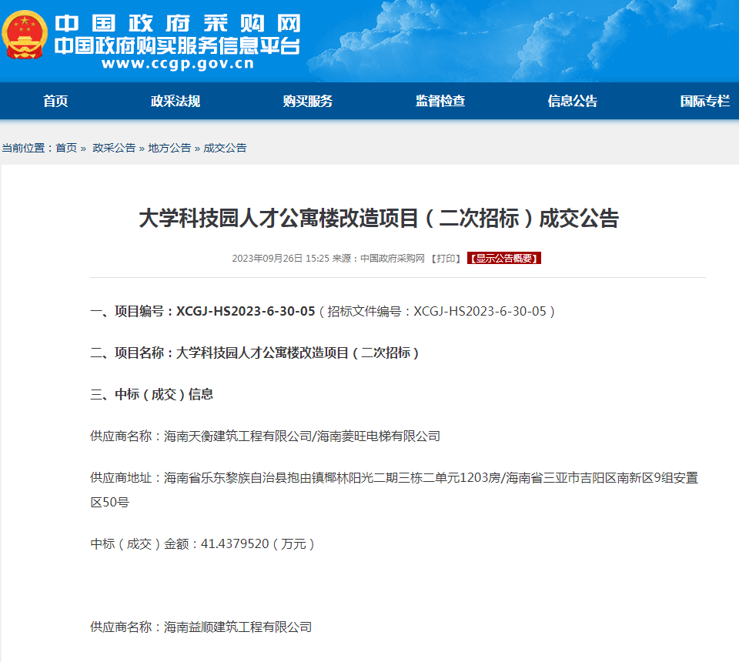Open the 政采法规 navigation tab
The image size is (739, 662).
point(176,101)
